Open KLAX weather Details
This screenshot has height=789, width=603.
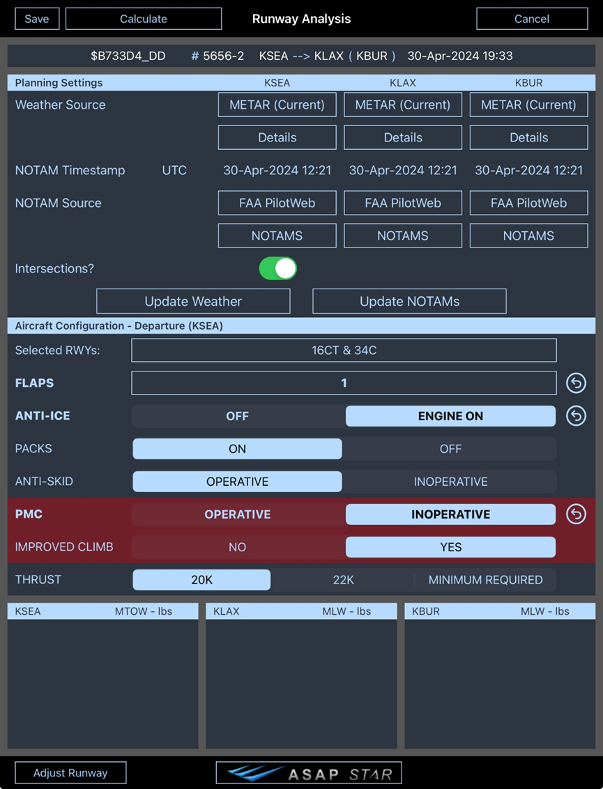pos(403,137)
